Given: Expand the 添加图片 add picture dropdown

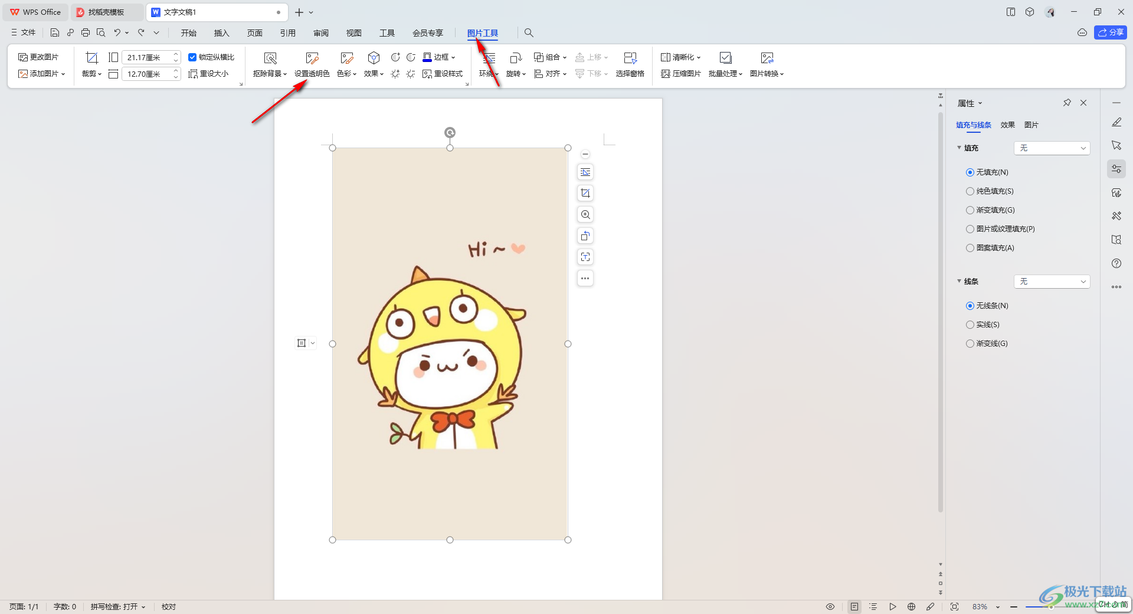Looking at the screenshot, I should point(63,74).
